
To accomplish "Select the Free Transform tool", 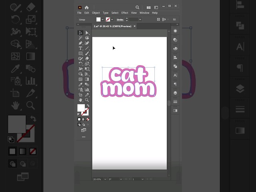I will [87, 69].
